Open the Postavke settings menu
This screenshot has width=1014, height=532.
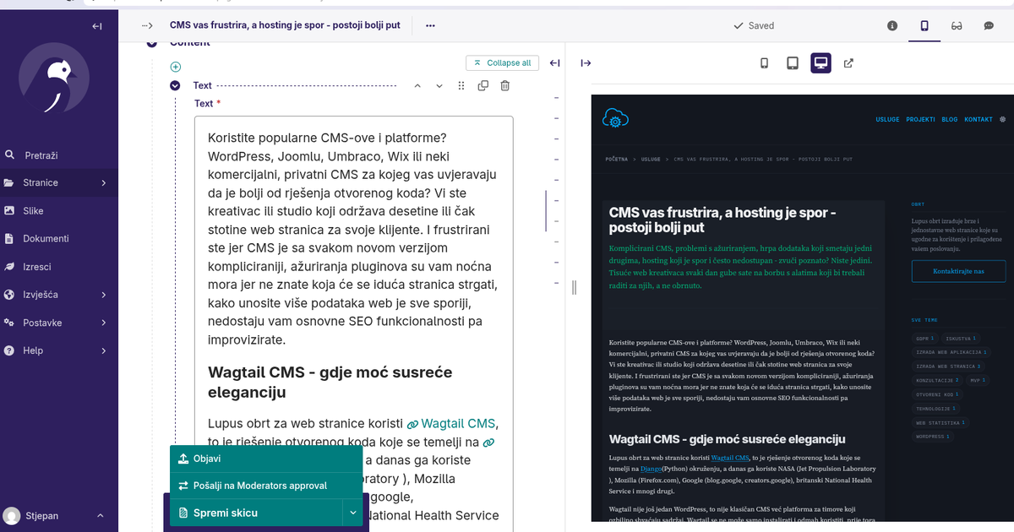point(59,323)
